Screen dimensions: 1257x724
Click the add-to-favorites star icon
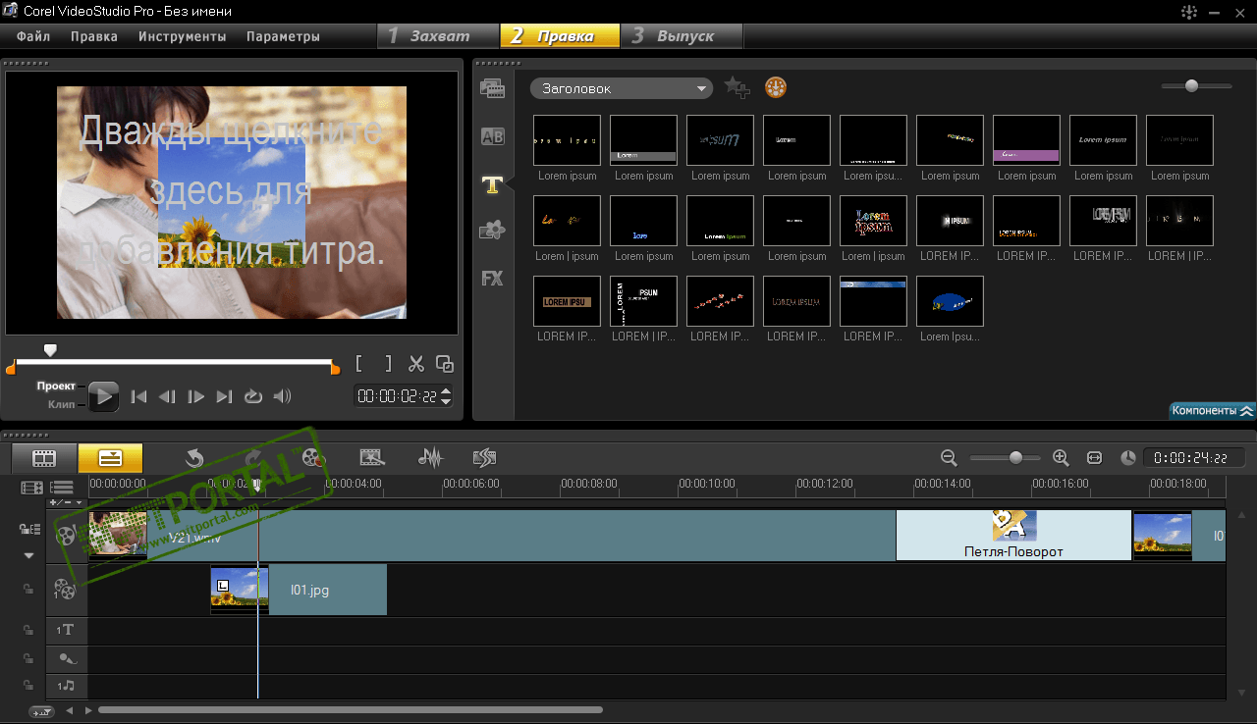coord(737,88)
